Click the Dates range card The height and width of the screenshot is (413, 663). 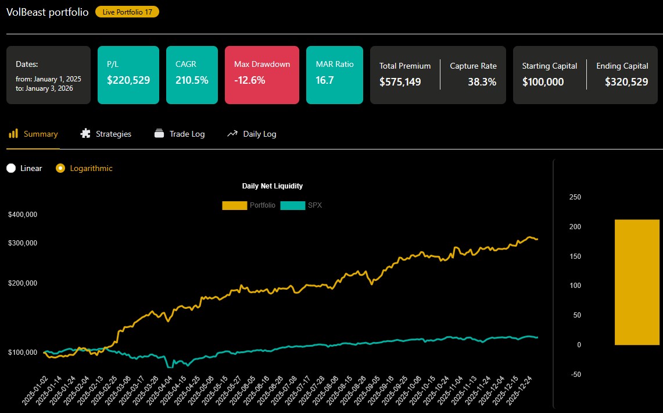tap(48, 74)
